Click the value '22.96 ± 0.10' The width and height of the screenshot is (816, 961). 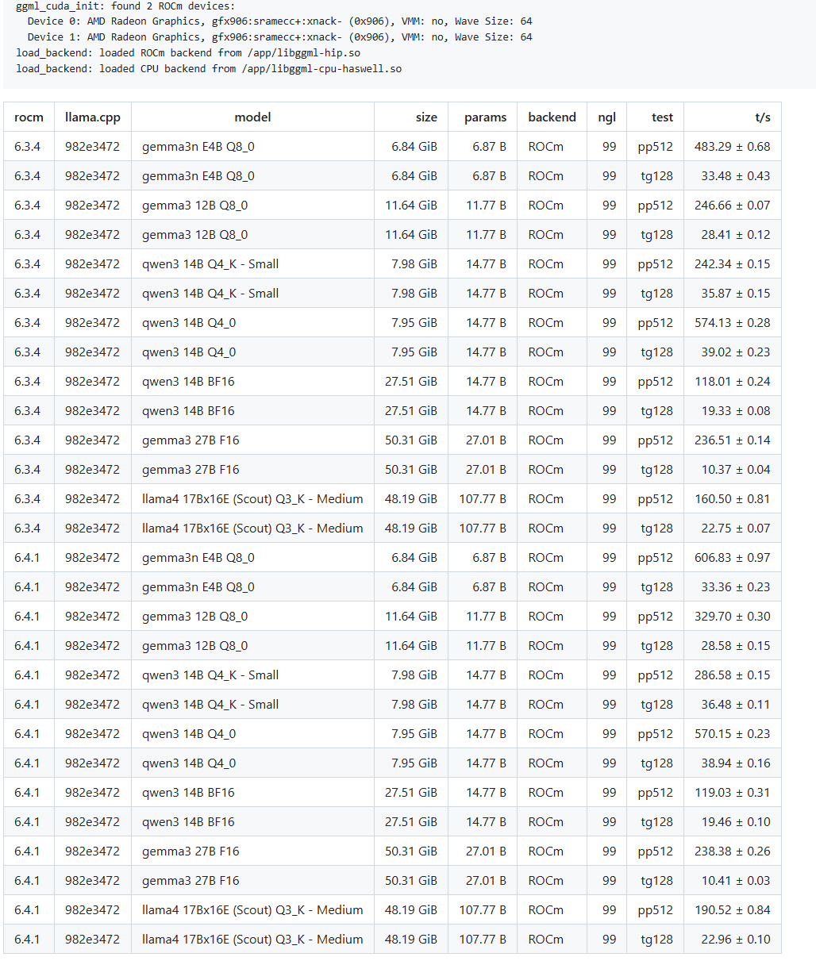point(735,940)
